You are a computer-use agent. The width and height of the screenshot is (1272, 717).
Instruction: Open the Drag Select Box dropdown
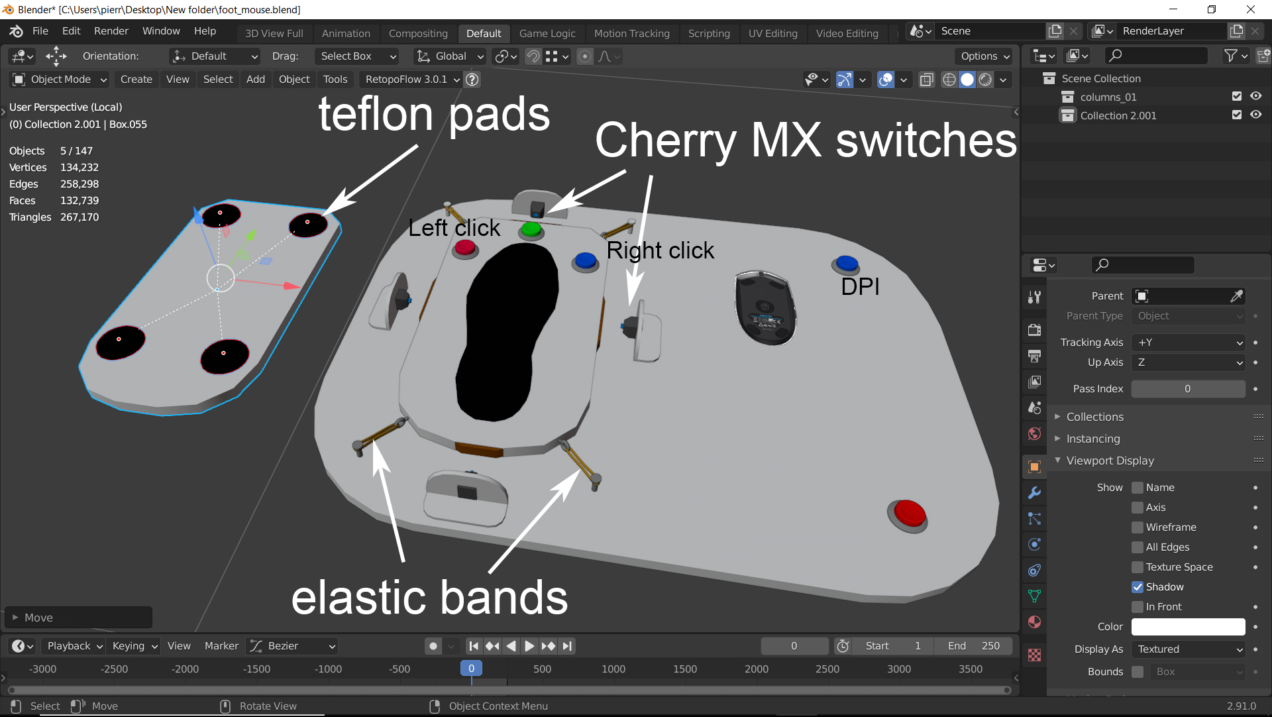356,56
